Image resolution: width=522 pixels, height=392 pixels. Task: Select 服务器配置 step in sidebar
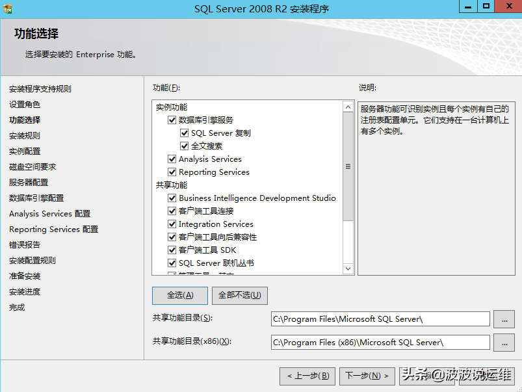[29, 183]
